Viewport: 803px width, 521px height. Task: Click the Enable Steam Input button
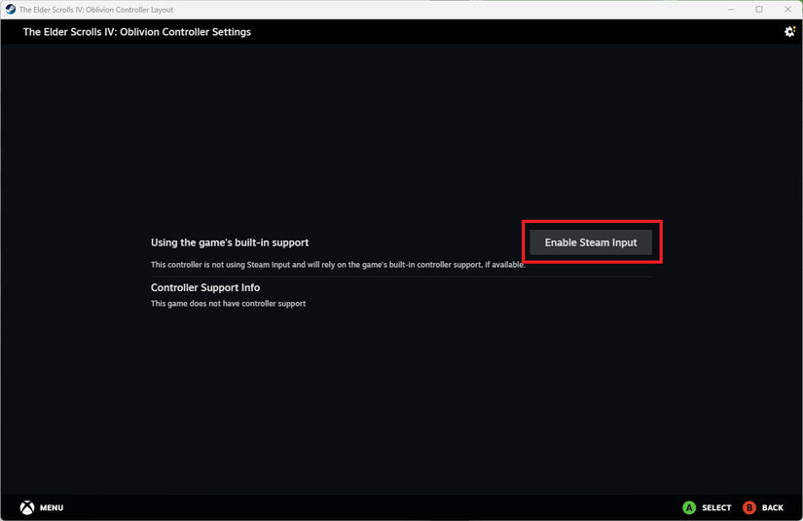coord(591,242)
